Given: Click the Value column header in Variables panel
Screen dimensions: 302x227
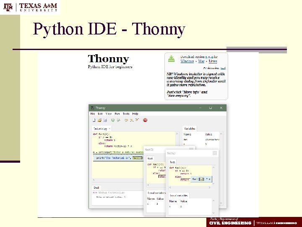Looking at the screenshot, I should tap(208, 134).
